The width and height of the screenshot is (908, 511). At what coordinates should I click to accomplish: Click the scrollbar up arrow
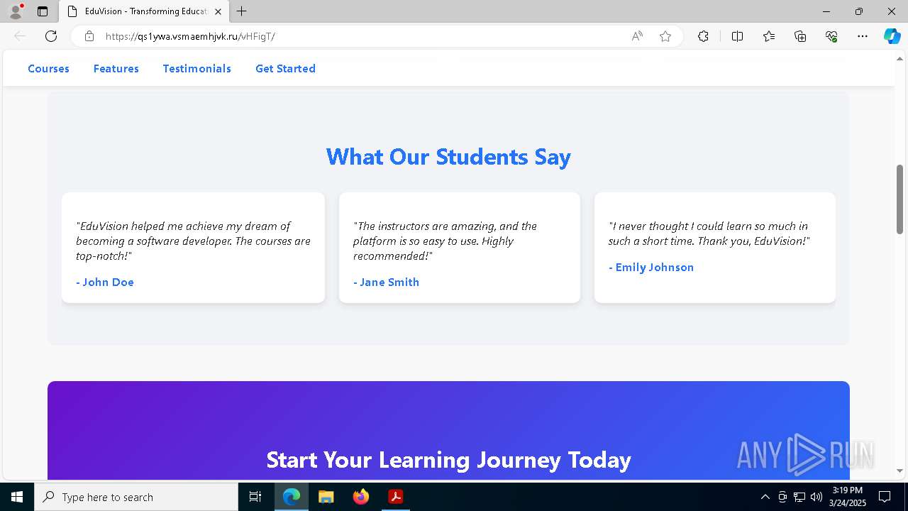(x=899, y=58)
